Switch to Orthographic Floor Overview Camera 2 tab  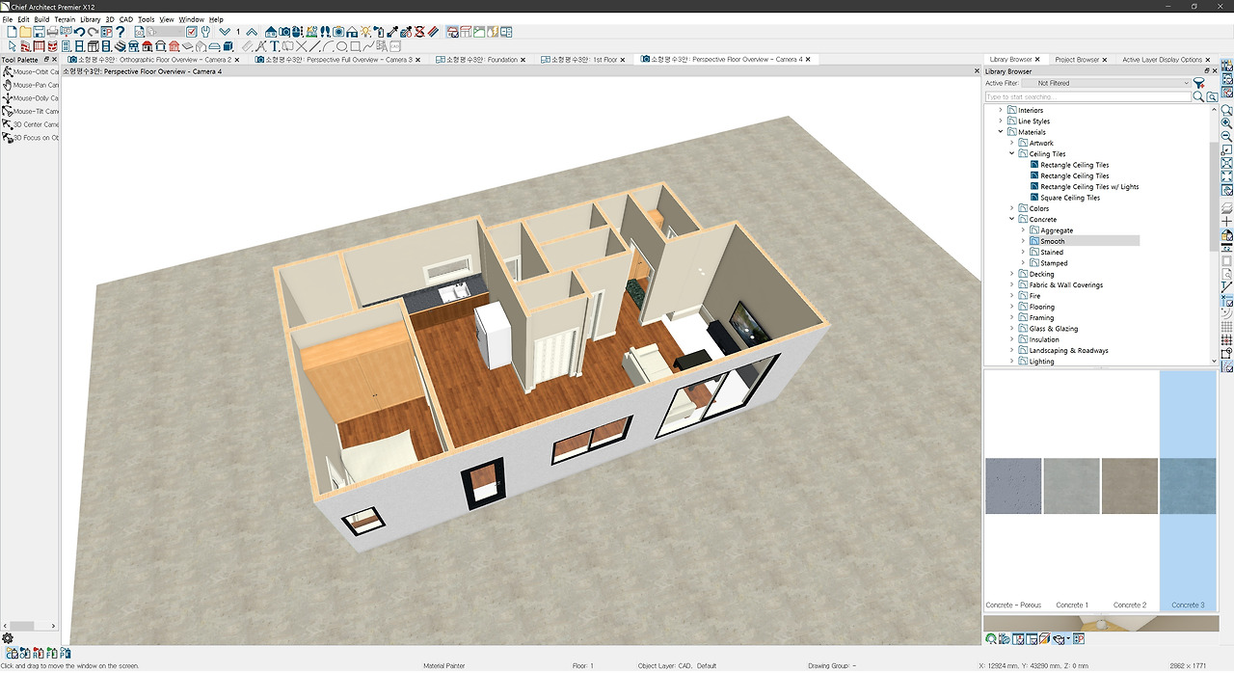coord(154,60)
